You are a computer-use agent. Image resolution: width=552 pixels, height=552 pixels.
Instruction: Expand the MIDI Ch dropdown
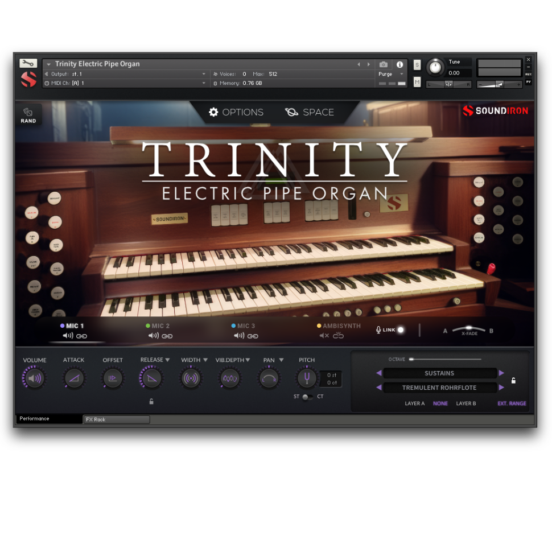tap(204, 83)
